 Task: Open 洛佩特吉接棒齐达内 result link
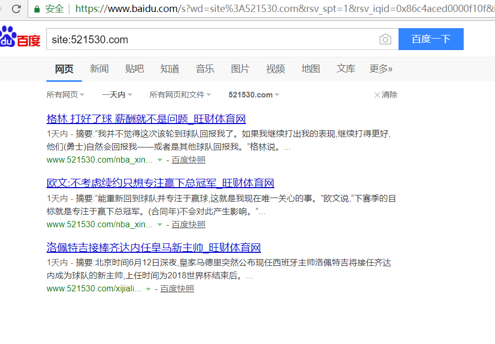tap(153, 248)
